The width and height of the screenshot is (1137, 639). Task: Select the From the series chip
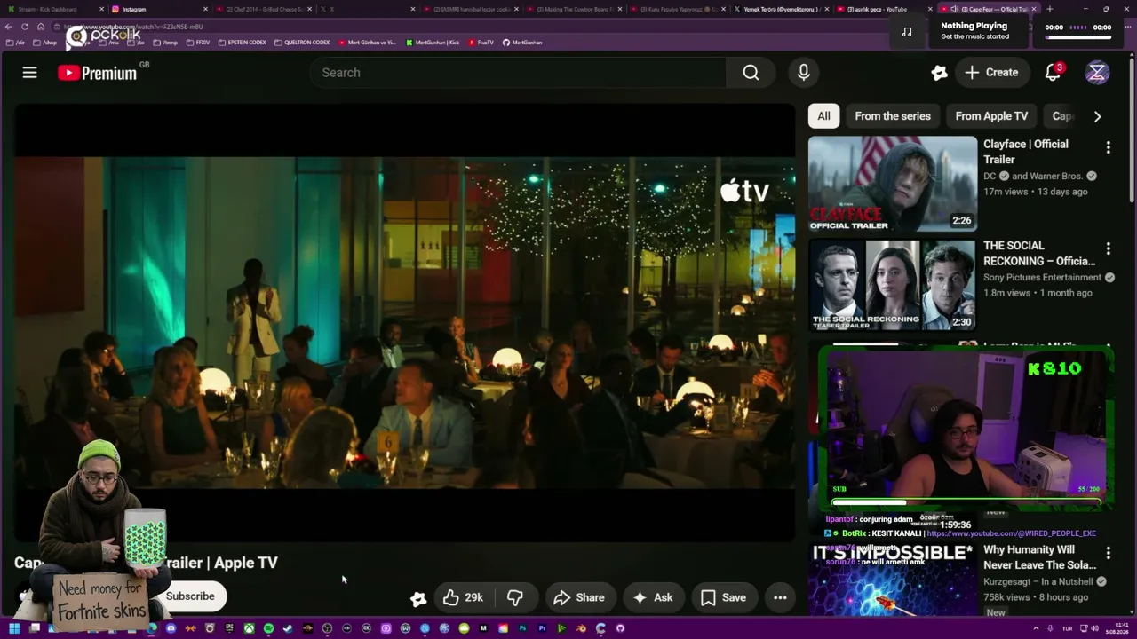click(x=893, y=116)
